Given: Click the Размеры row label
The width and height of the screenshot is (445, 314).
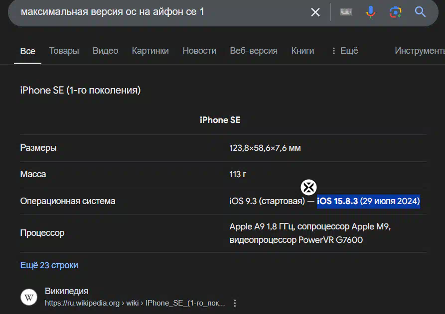Looking at the screenshot, I should point(38,148).
